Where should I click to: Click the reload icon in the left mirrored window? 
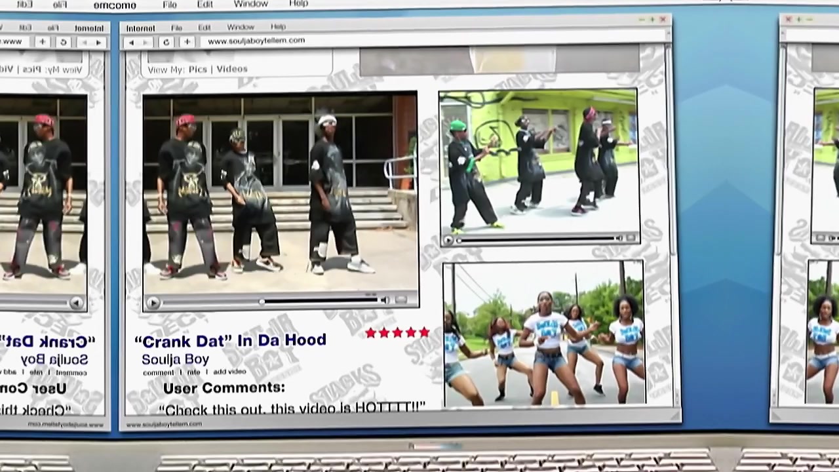click(x=63, y=42)
